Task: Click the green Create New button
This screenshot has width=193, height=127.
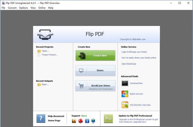Action: (96, 55)
